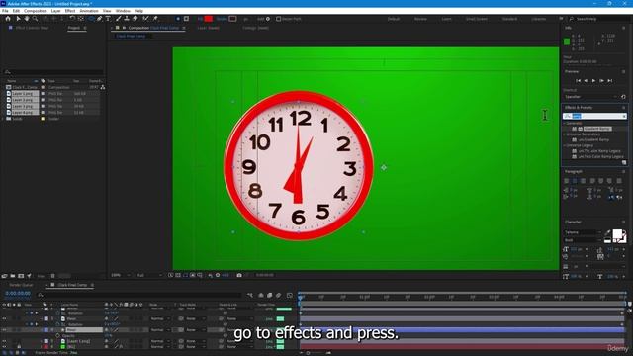Click the trash icon in Project panel

(52, 276)
